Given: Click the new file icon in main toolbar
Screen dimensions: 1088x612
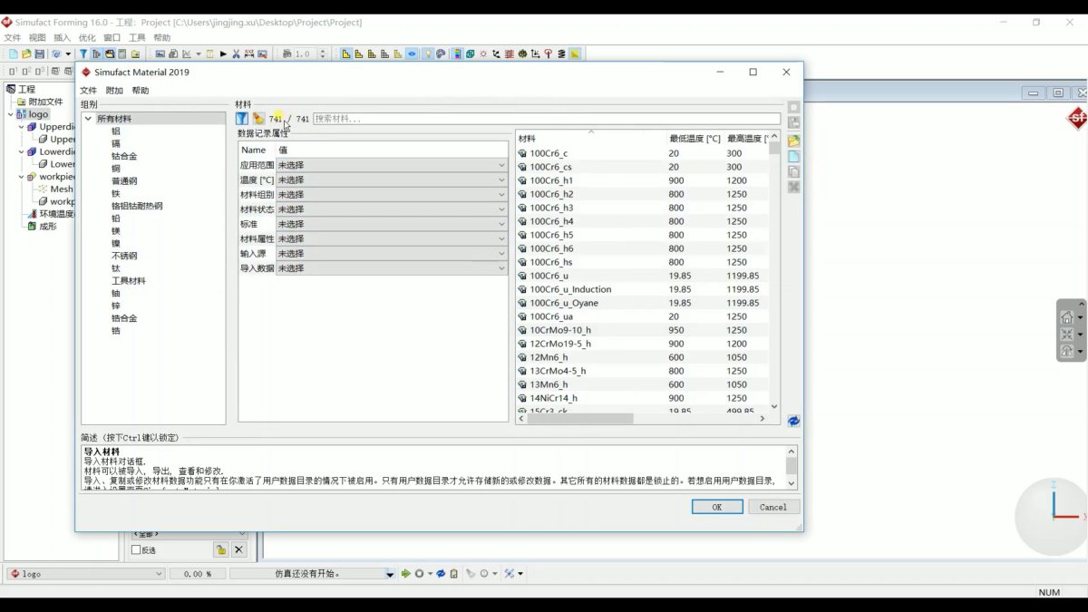Looking at the screenshot, I should [13, 54].
